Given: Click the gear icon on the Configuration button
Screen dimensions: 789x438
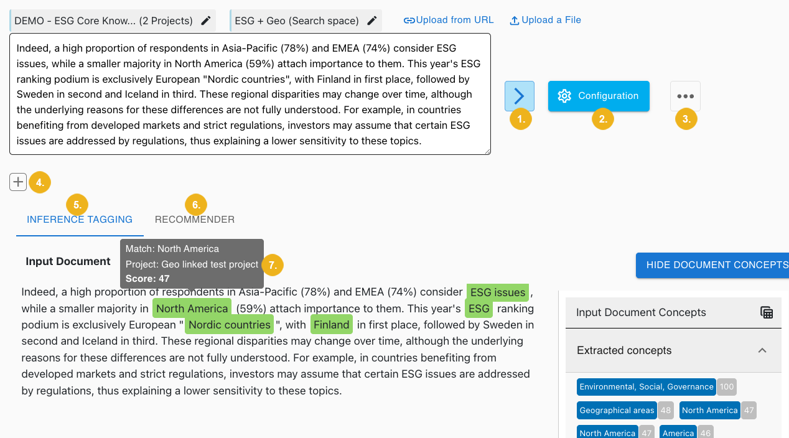Looking at the screenshot, I should pos(564,96).
